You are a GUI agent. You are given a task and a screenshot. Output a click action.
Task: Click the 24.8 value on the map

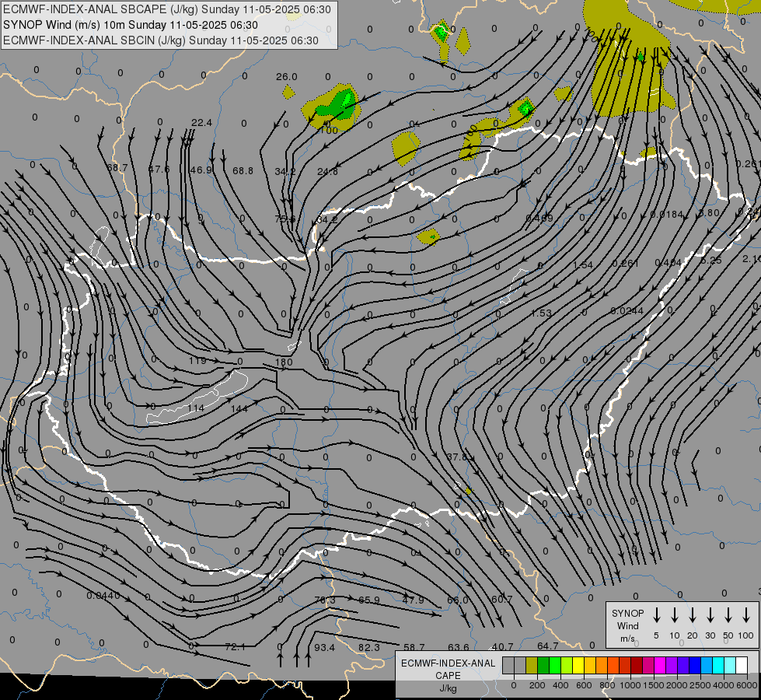pos(327,171)
